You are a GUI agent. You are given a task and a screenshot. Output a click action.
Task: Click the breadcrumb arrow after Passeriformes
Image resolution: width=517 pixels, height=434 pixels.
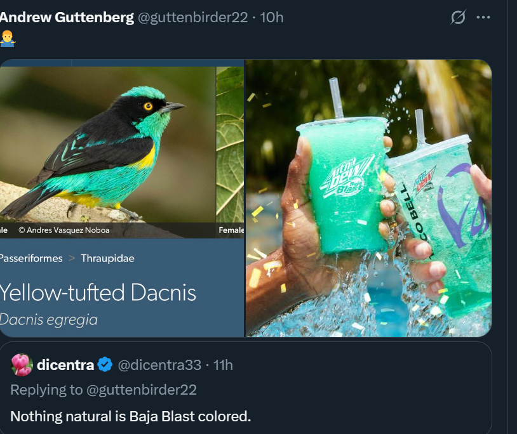[72, 258]
